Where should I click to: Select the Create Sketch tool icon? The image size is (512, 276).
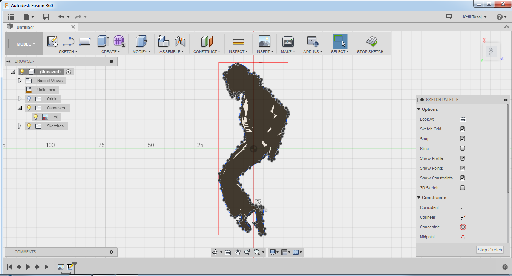52,41
